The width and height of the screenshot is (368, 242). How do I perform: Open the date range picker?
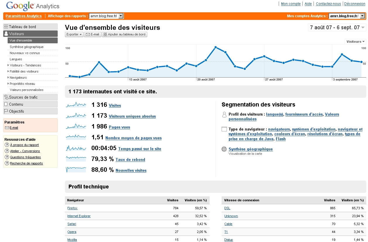coord(337,28)
